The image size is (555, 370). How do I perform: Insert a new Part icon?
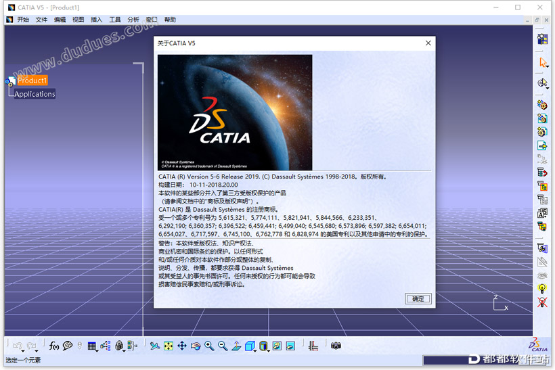click(542, 132)
